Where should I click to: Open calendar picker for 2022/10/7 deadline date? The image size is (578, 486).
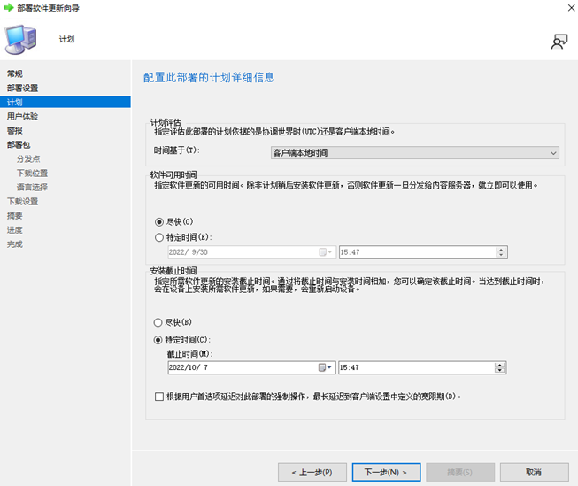pyautogui.click(x=325, y=367)
